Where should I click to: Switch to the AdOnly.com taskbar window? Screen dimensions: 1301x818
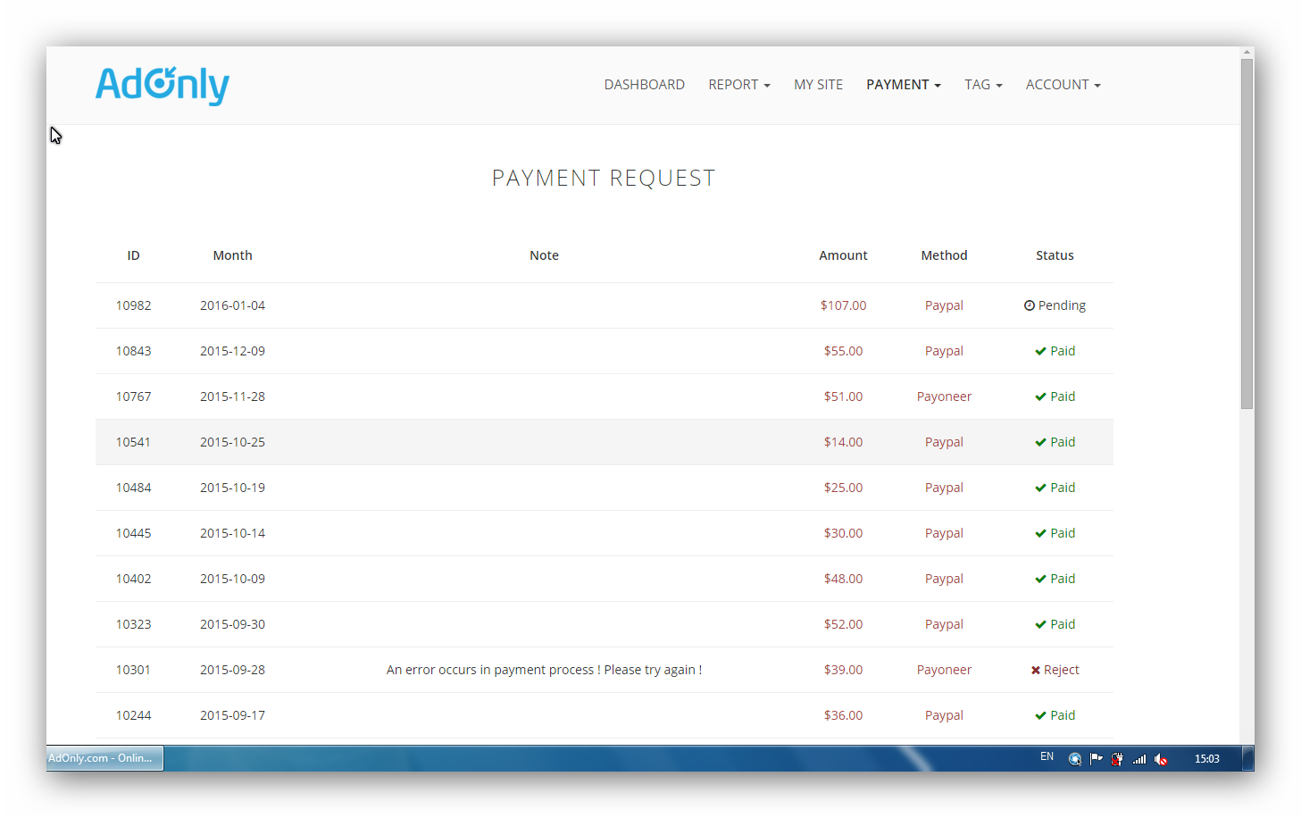coord(104,758)
